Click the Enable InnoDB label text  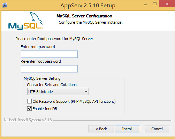45,109
